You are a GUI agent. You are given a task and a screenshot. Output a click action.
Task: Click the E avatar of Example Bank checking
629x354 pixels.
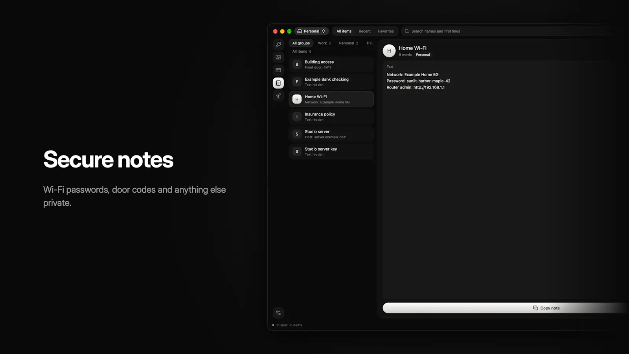click(x=297, y=82)
